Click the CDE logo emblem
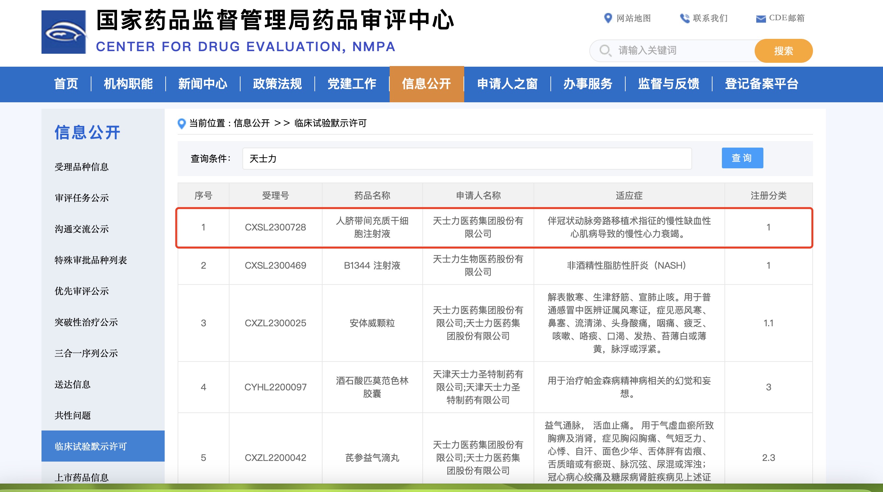 tap(64, 32)
